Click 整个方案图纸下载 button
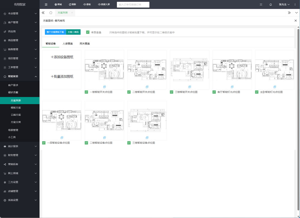Viewport: 300px width, 218px height. 55,32
